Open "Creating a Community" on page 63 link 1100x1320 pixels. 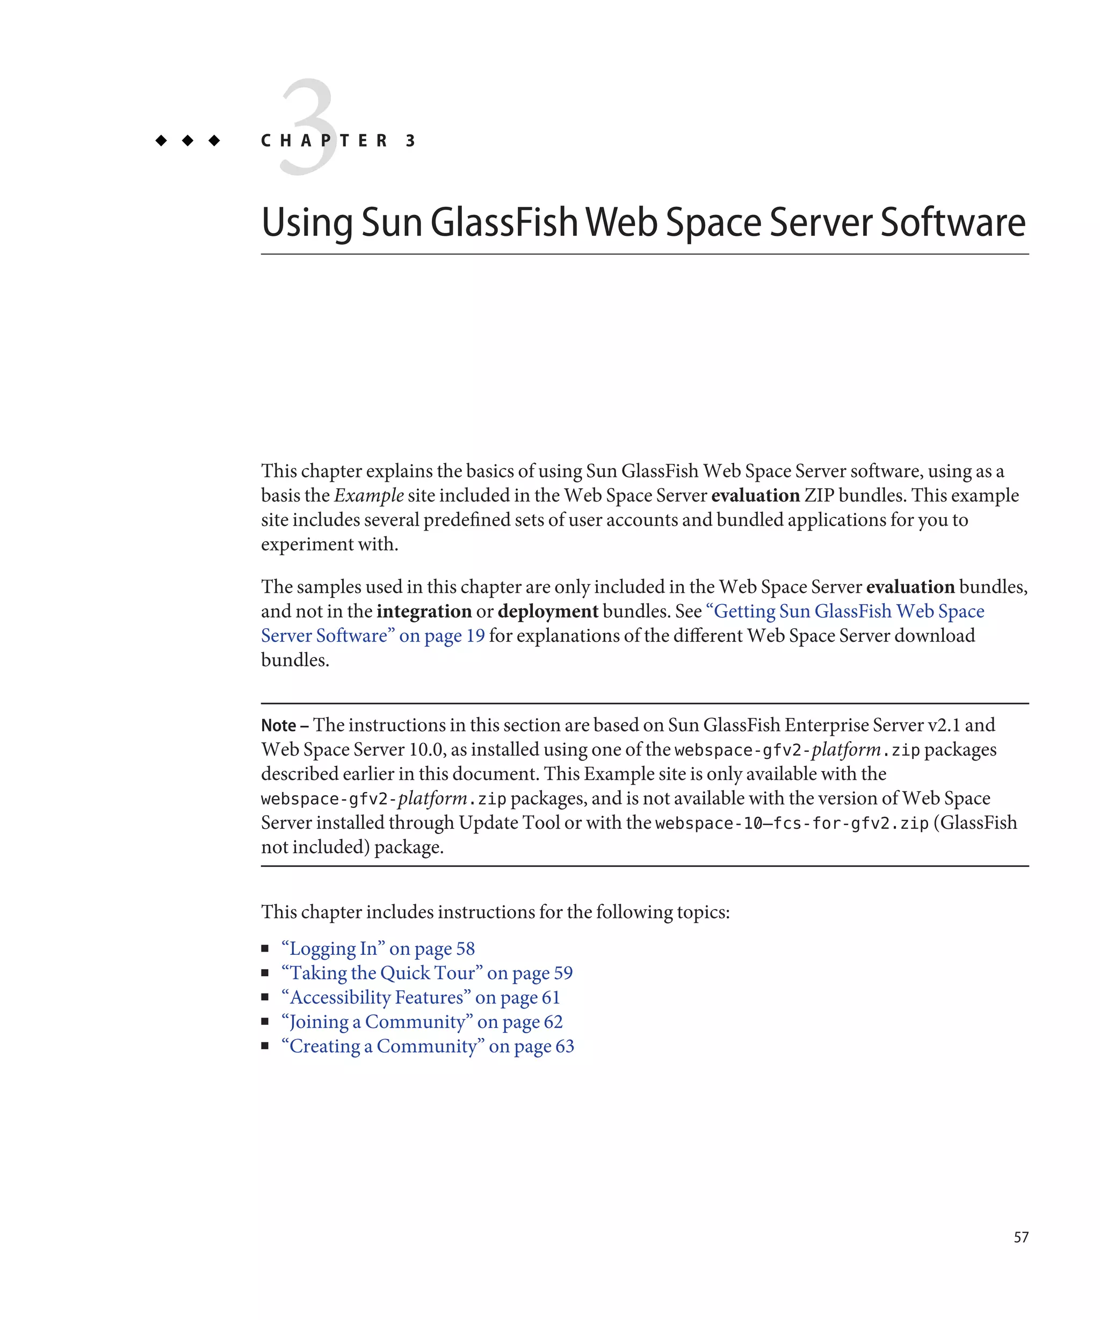[428, 1047]
